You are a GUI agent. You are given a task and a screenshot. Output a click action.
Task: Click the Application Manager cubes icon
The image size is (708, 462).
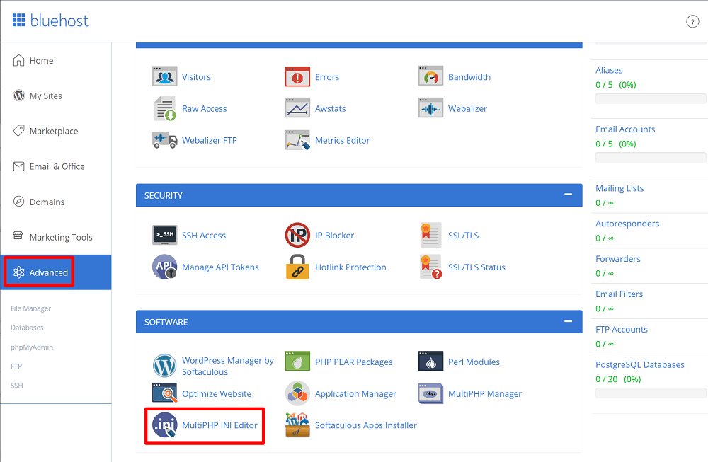pos(297,393)
